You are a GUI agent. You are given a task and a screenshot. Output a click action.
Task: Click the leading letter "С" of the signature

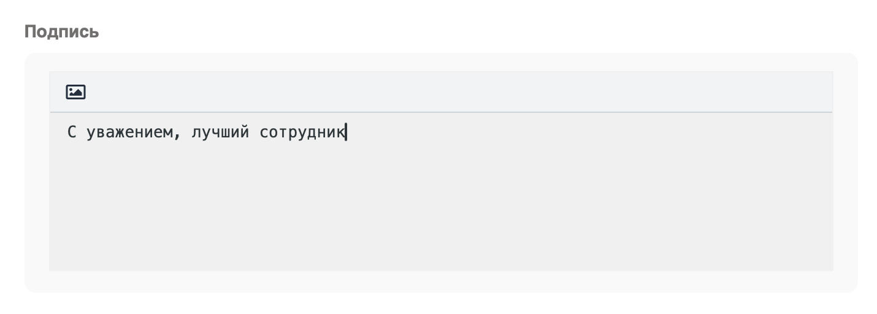tap(72, 132)
